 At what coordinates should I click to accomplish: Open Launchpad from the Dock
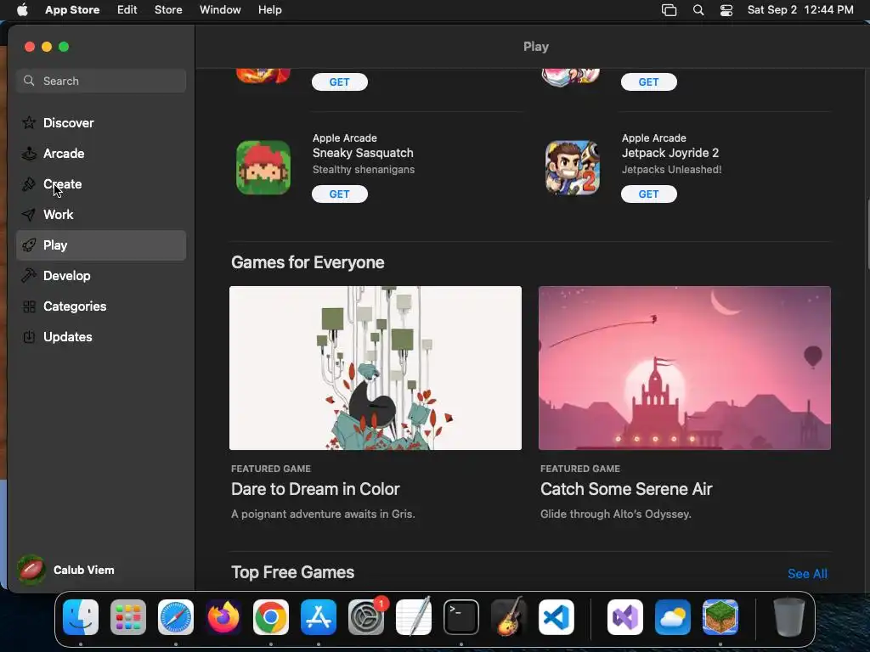(128, 617)
